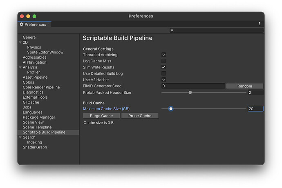Screen dimensions: 282x188
Task: Disable Slim Write Results checkbox
Action: click(163, 67)
